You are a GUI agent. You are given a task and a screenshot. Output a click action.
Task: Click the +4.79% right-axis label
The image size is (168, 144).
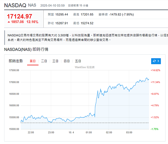pyautogui.click(x=155, y=106)
